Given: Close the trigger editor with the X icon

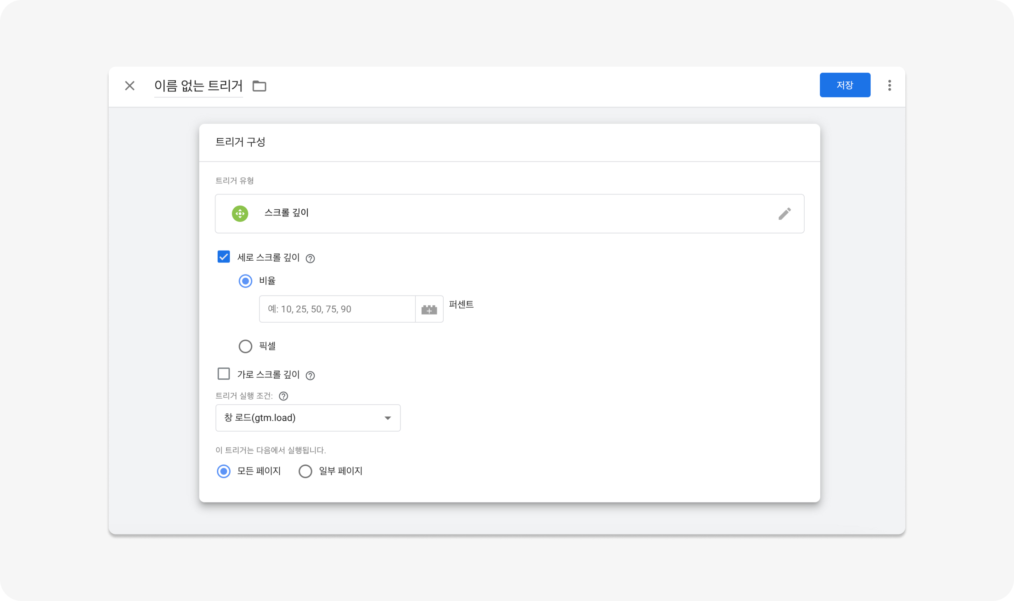Looking at the screenshot, I should point(130,86).
